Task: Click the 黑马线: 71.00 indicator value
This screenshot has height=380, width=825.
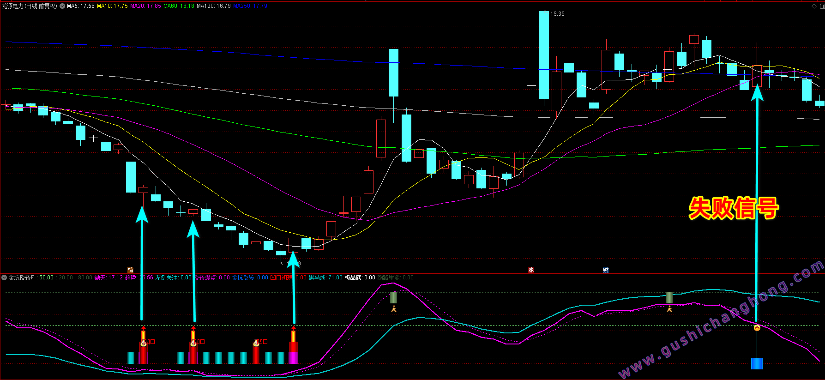Action: 325,277
